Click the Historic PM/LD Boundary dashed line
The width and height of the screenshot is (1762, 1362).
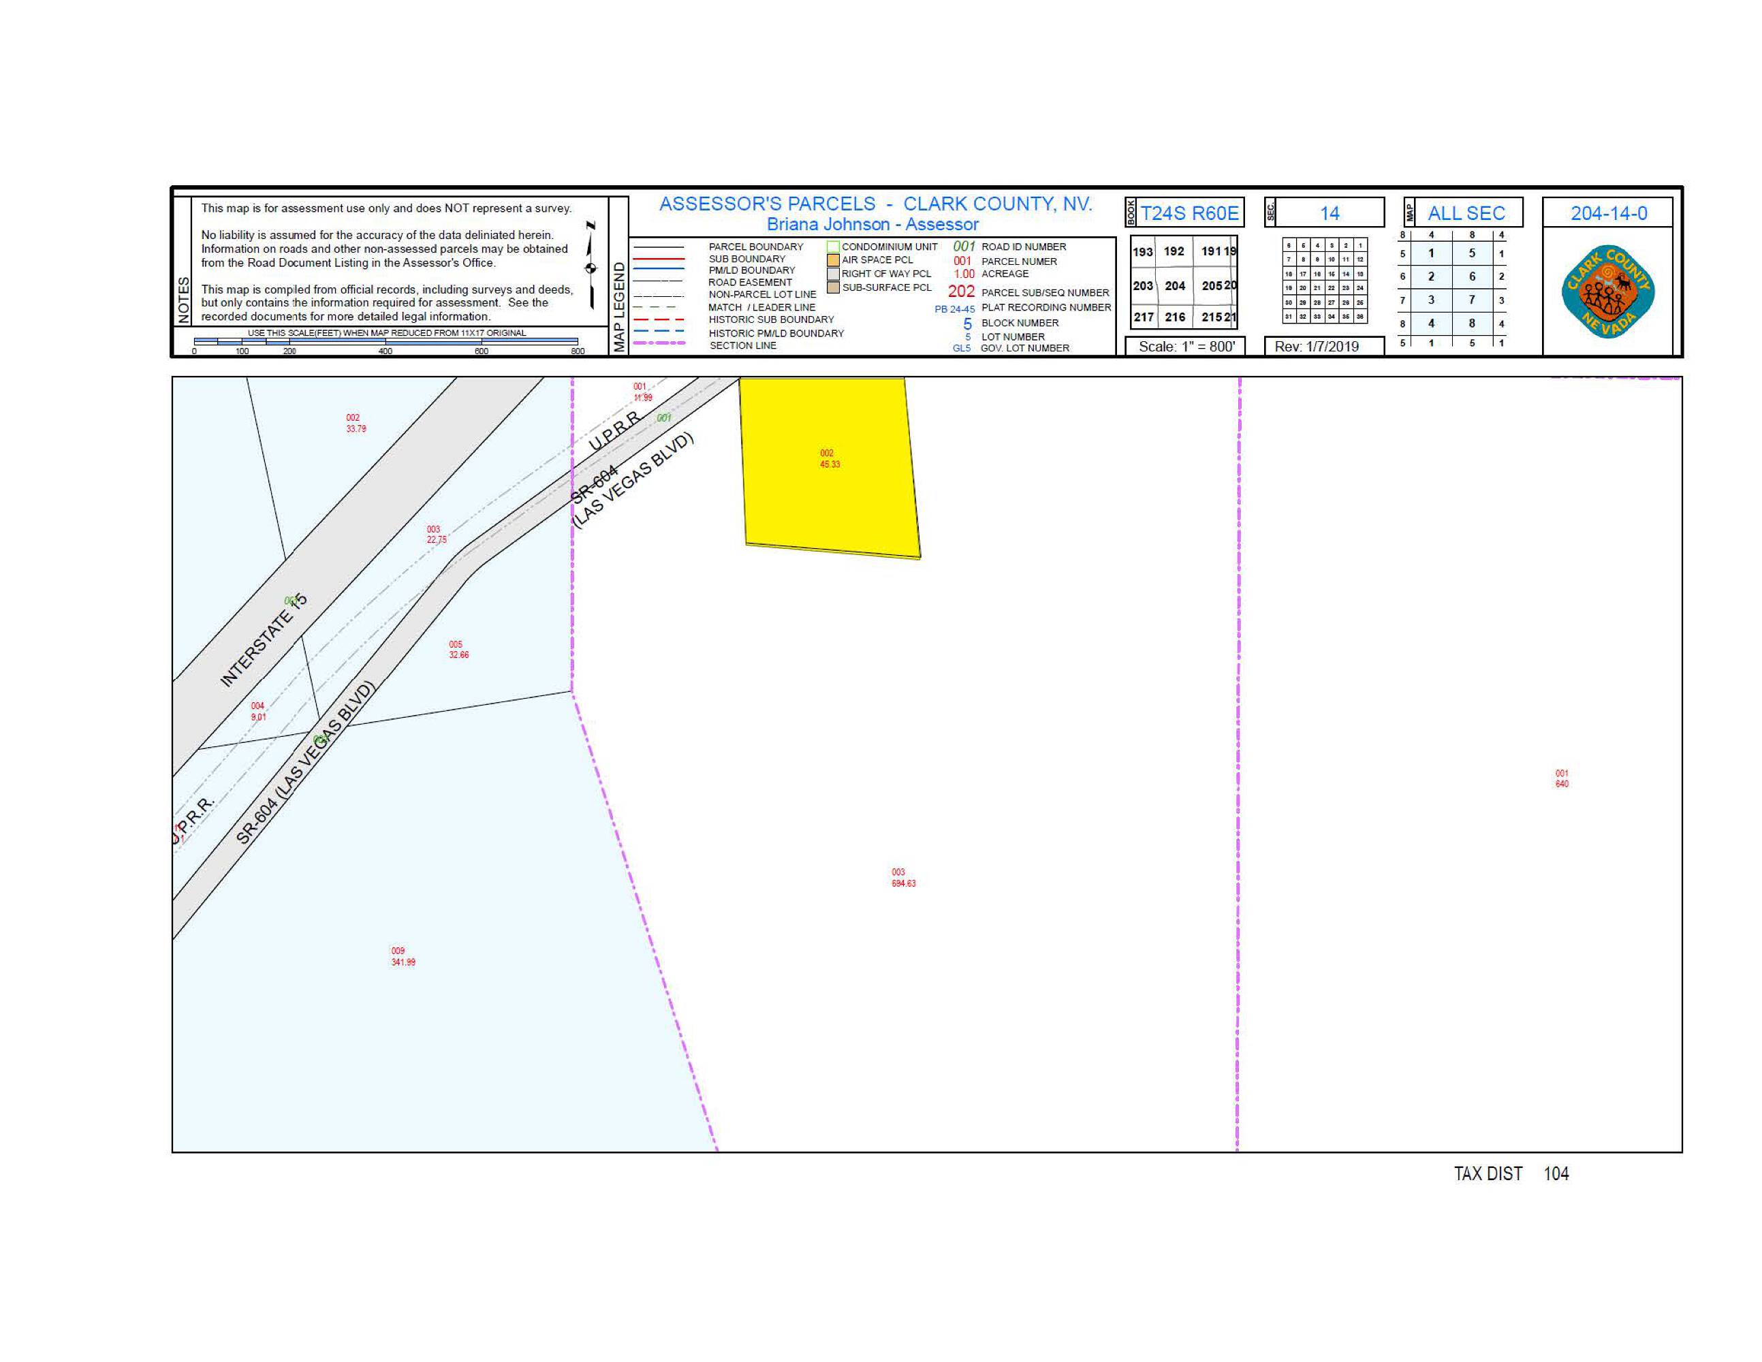(x=659, y=332)
